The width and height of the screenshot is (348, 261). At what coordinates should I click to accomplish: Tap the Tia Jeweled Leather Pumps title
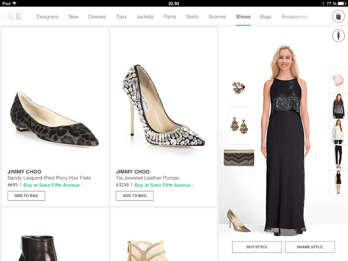pyautogui.click(x=147, y=178)
